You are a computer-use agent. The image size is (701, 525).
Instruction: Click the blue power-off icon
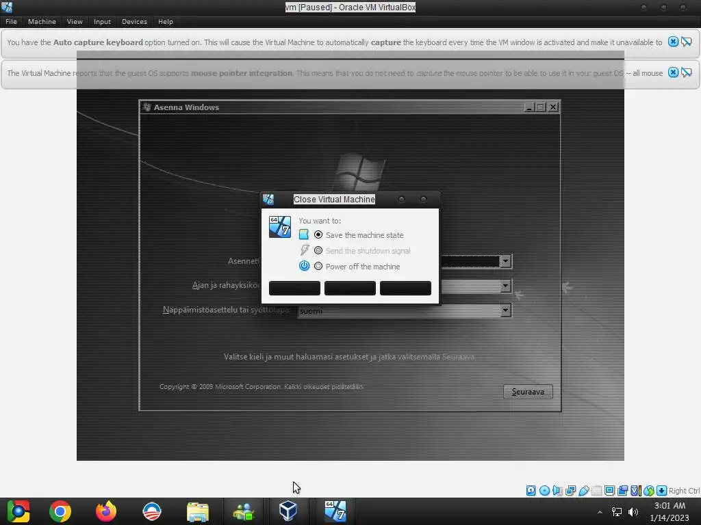click(x=304, y=266)
